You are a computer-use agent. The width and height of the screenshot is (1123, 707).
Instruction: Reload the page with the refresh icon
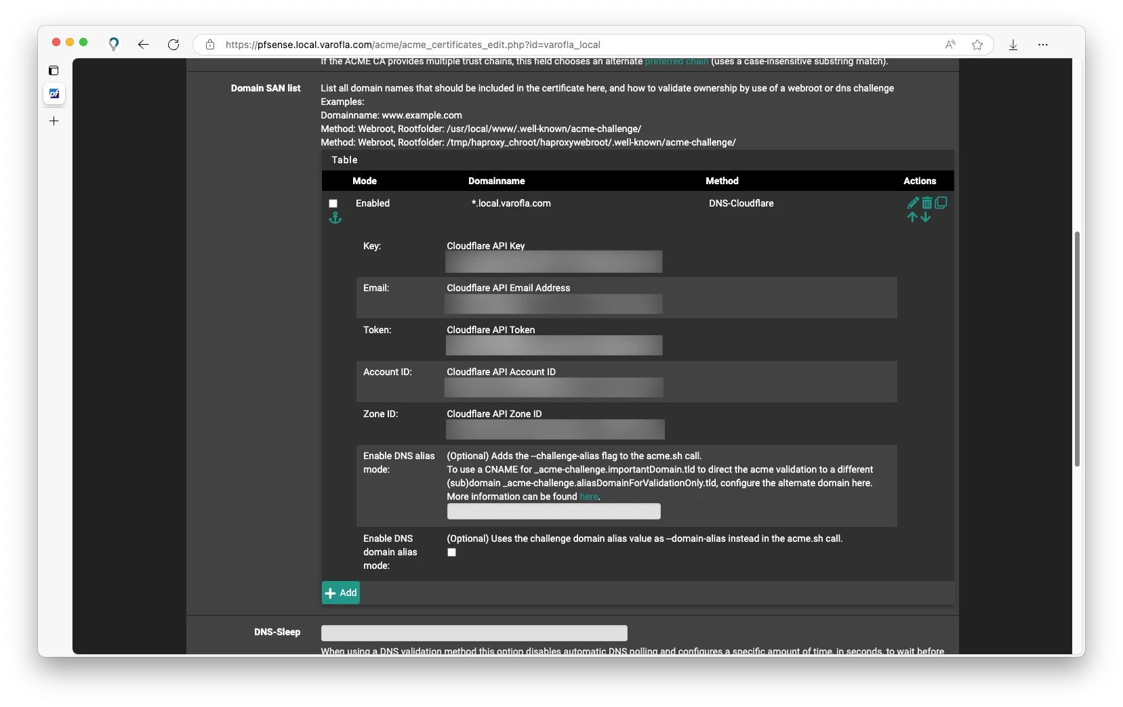click(x=173, y=45)
